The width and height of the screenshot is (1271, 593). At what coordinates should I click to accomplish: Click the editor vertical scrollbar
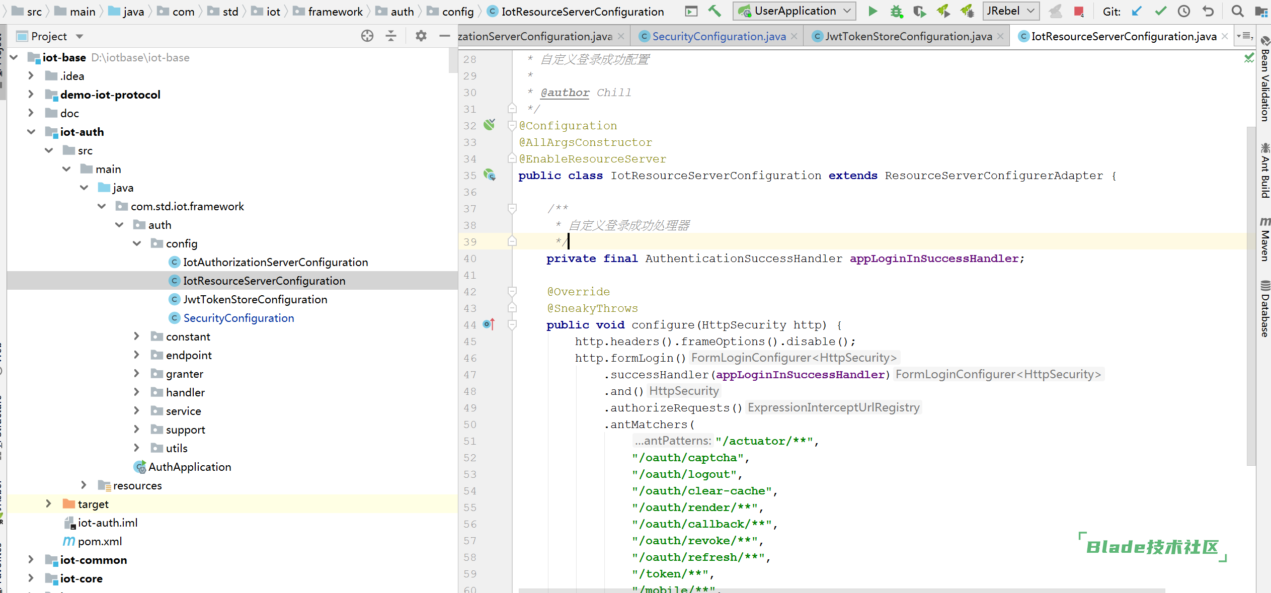(x=1252, y=296)
